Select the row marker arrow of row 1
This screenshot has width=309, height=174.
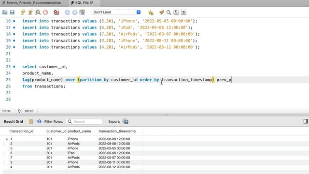[7, 139]
